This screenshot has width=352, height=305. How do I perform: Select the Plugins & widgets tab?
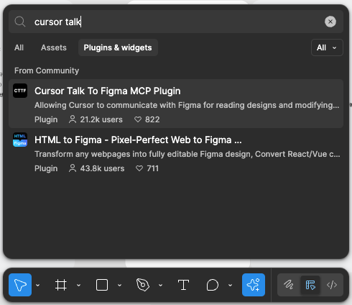point(118,47)
